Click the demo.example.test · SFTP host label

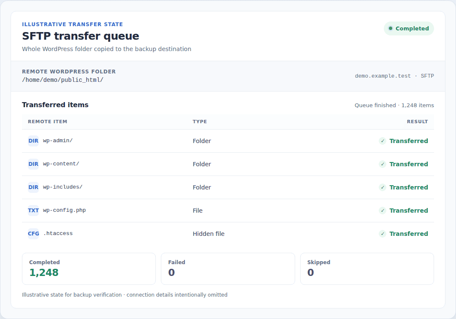tap(394, 76)
